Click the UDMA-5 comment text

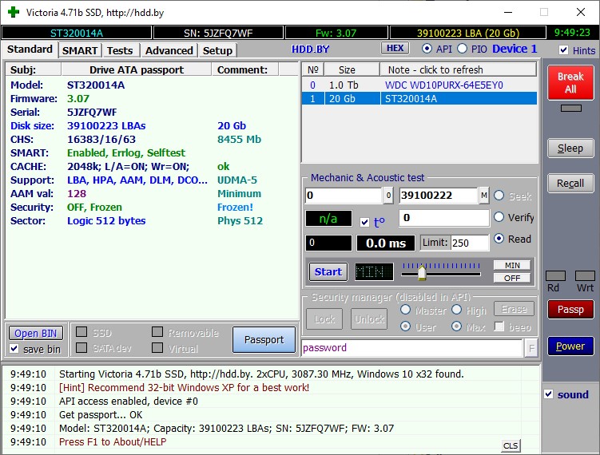click(237, 180)
